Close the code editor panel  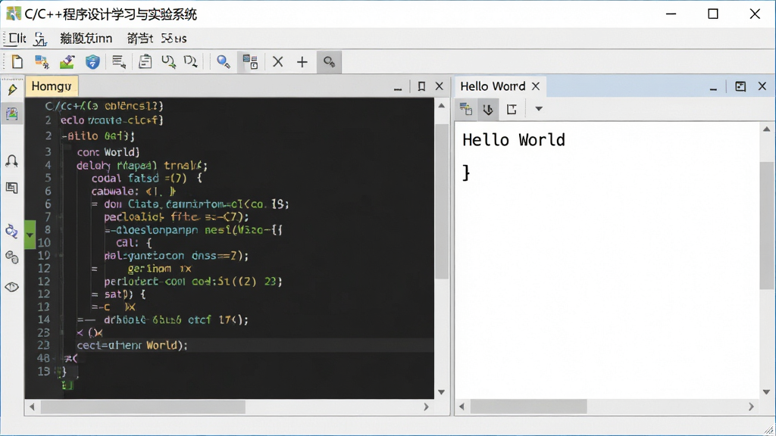pyautogui.click(x=439, y=86)
